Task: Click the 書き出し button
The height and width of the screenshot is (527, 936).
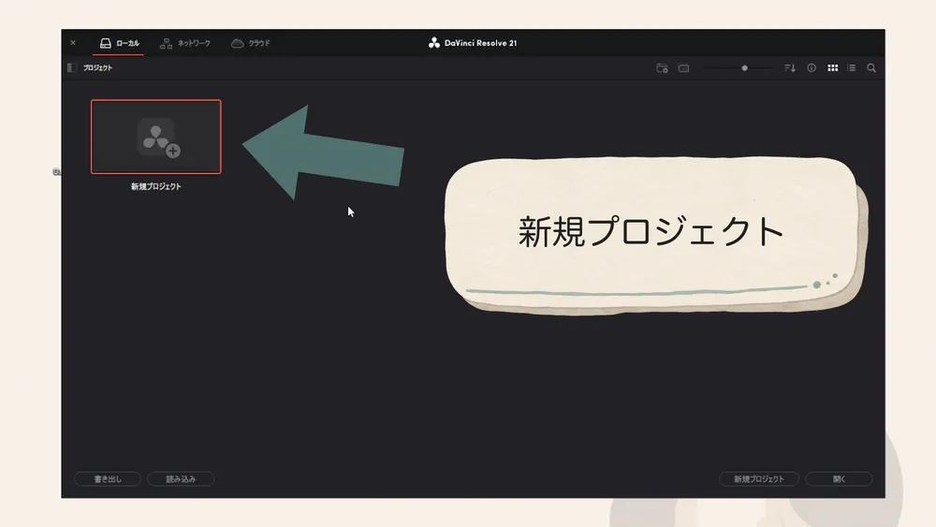Action: click(108, 478)
